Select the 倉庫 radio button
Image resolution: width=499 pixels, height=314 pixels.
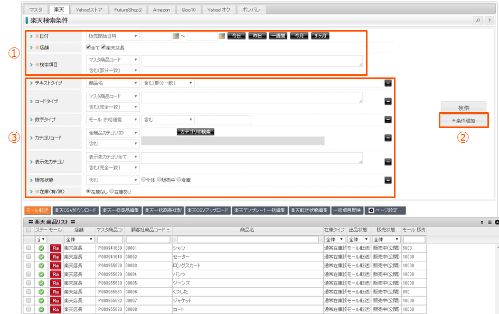tap(179, 180)
